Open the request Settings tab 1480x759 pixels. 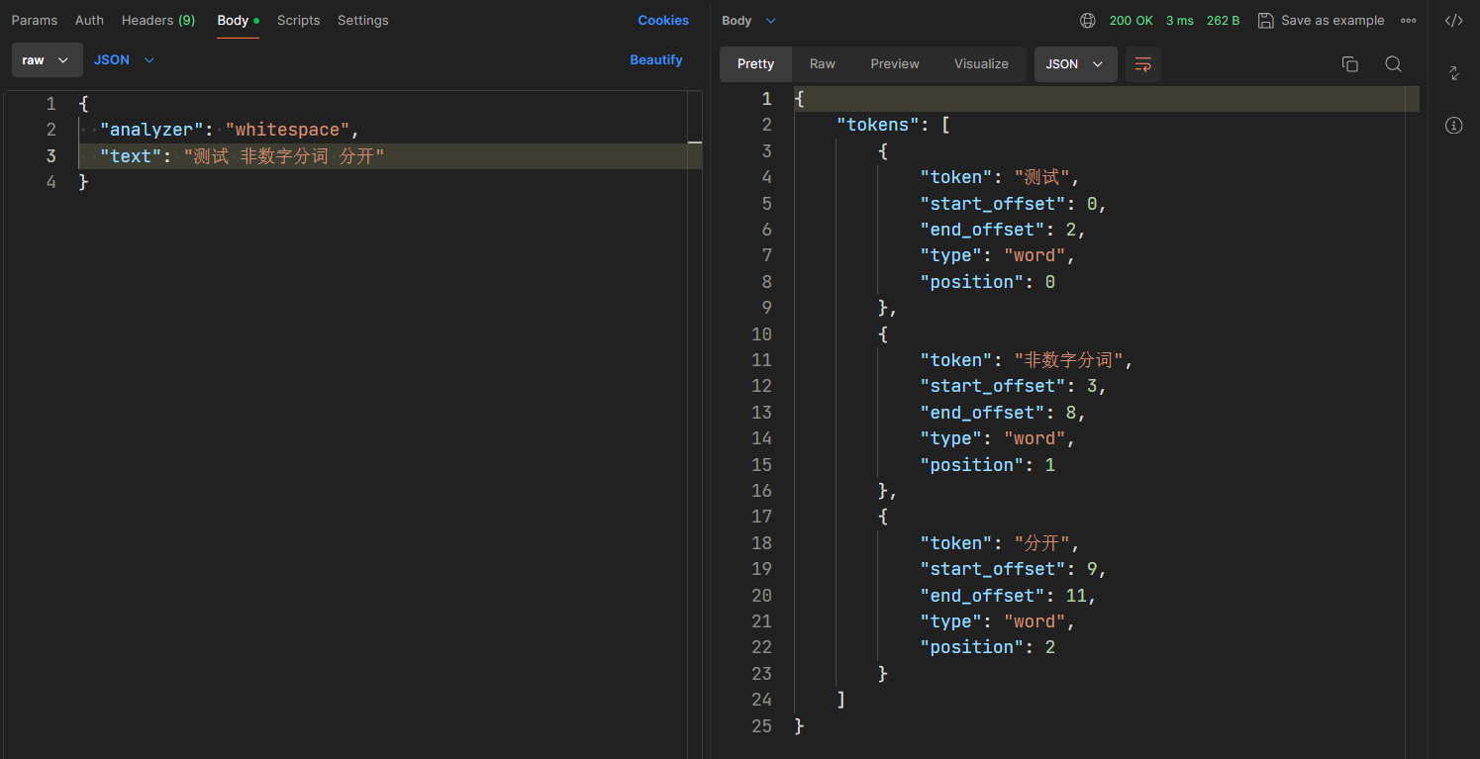362,20
